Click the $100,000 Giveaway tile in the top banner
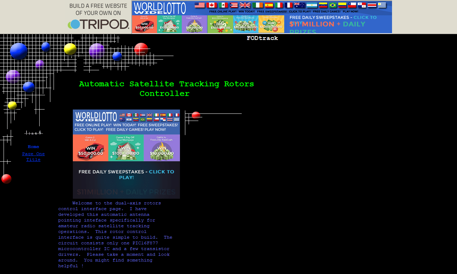Viewport: 457px width, 274px height. pyautogui.click(x=220, y=24)
